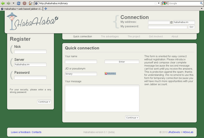Viewport: 204px width, 138px height.
Task: Click the browser forward arrow
Action: point(8,3)
